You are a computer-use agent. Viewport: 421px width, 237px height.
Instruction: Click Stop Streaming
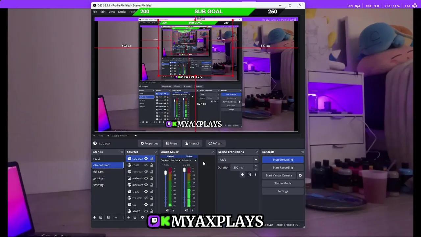(x=283, y=160)
